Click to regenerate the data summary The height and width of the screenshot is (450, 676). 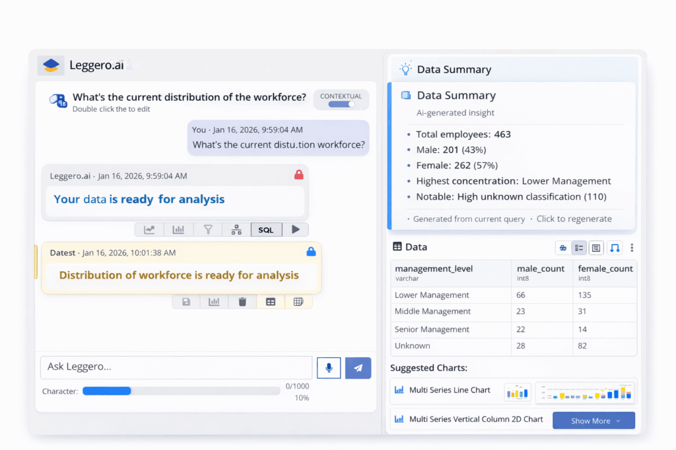click(574, 219)
